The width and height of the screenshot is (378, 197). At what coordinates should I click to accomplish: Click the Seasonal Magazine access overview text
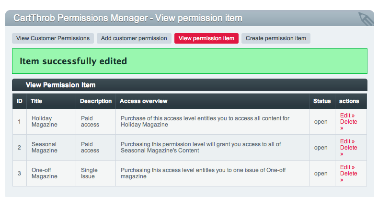[201, 147]
